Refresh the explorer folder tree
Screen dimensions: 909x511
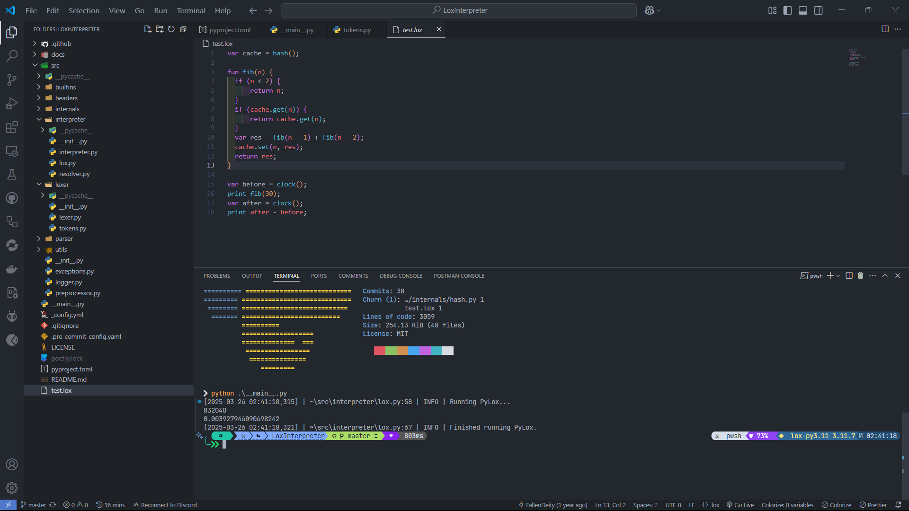tap(171, 29)
